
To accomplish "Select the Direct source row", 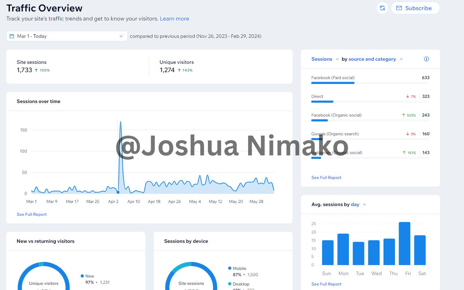I will click(x=370, y=99).
